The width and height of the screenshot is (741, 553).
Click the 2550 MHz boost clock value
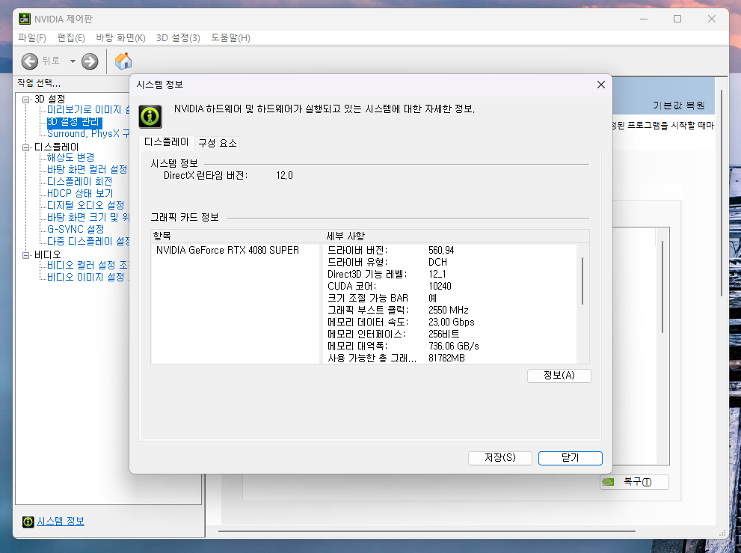click(x=449, y=311)
